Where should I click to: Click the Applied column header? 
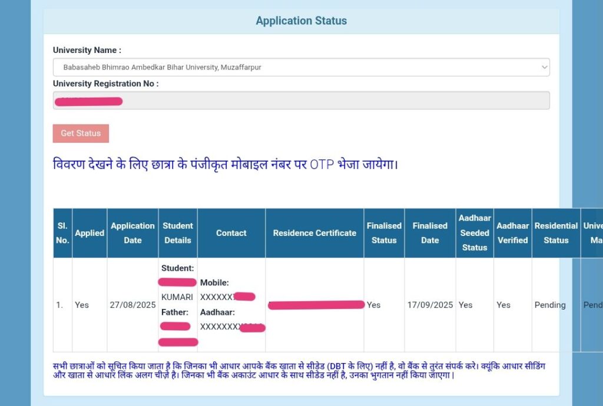coord(89,232)
